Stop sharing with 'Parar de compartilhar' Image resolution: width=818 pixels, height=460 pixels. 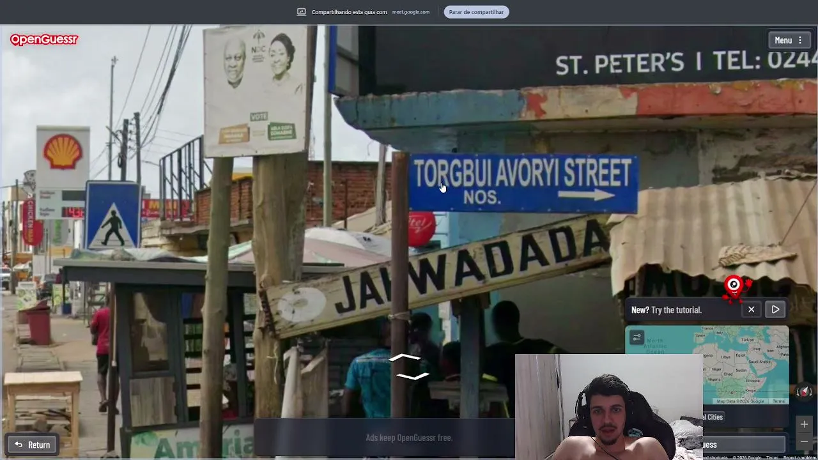pos(476,12)
